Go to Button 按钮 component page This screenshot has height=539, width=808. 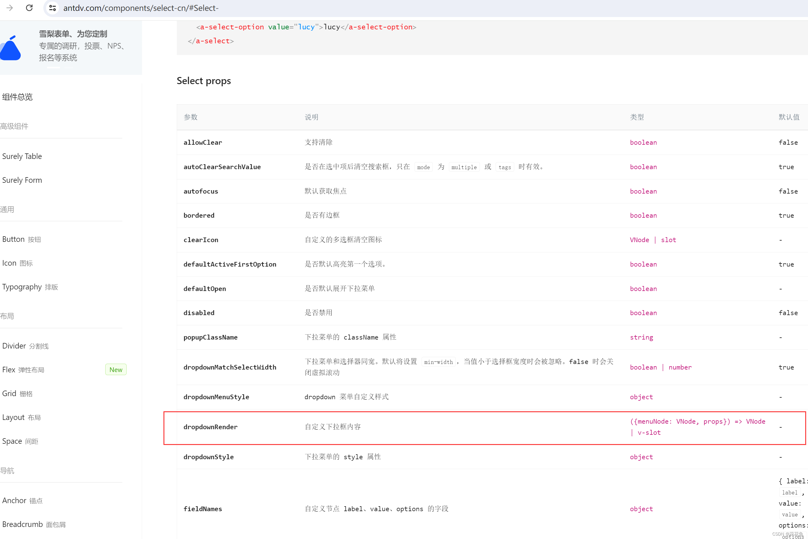pyautogui.click(x=21, y=239)
